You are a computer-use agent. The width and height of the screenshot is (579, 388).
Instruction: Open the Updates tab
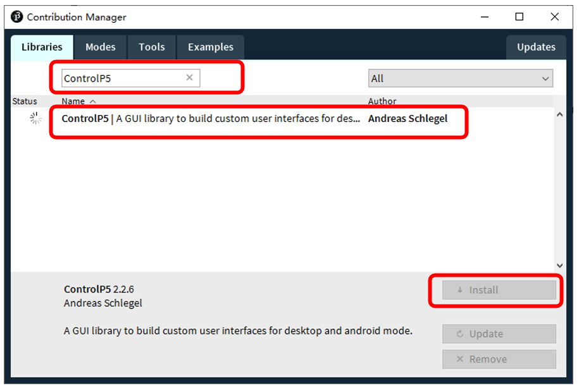[536, 47]
